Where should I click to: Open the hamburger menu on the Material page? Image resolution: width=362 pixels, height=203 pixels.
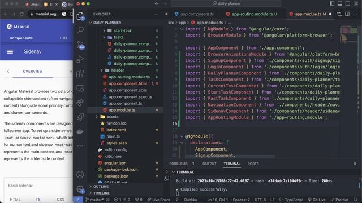coord(10,51)
